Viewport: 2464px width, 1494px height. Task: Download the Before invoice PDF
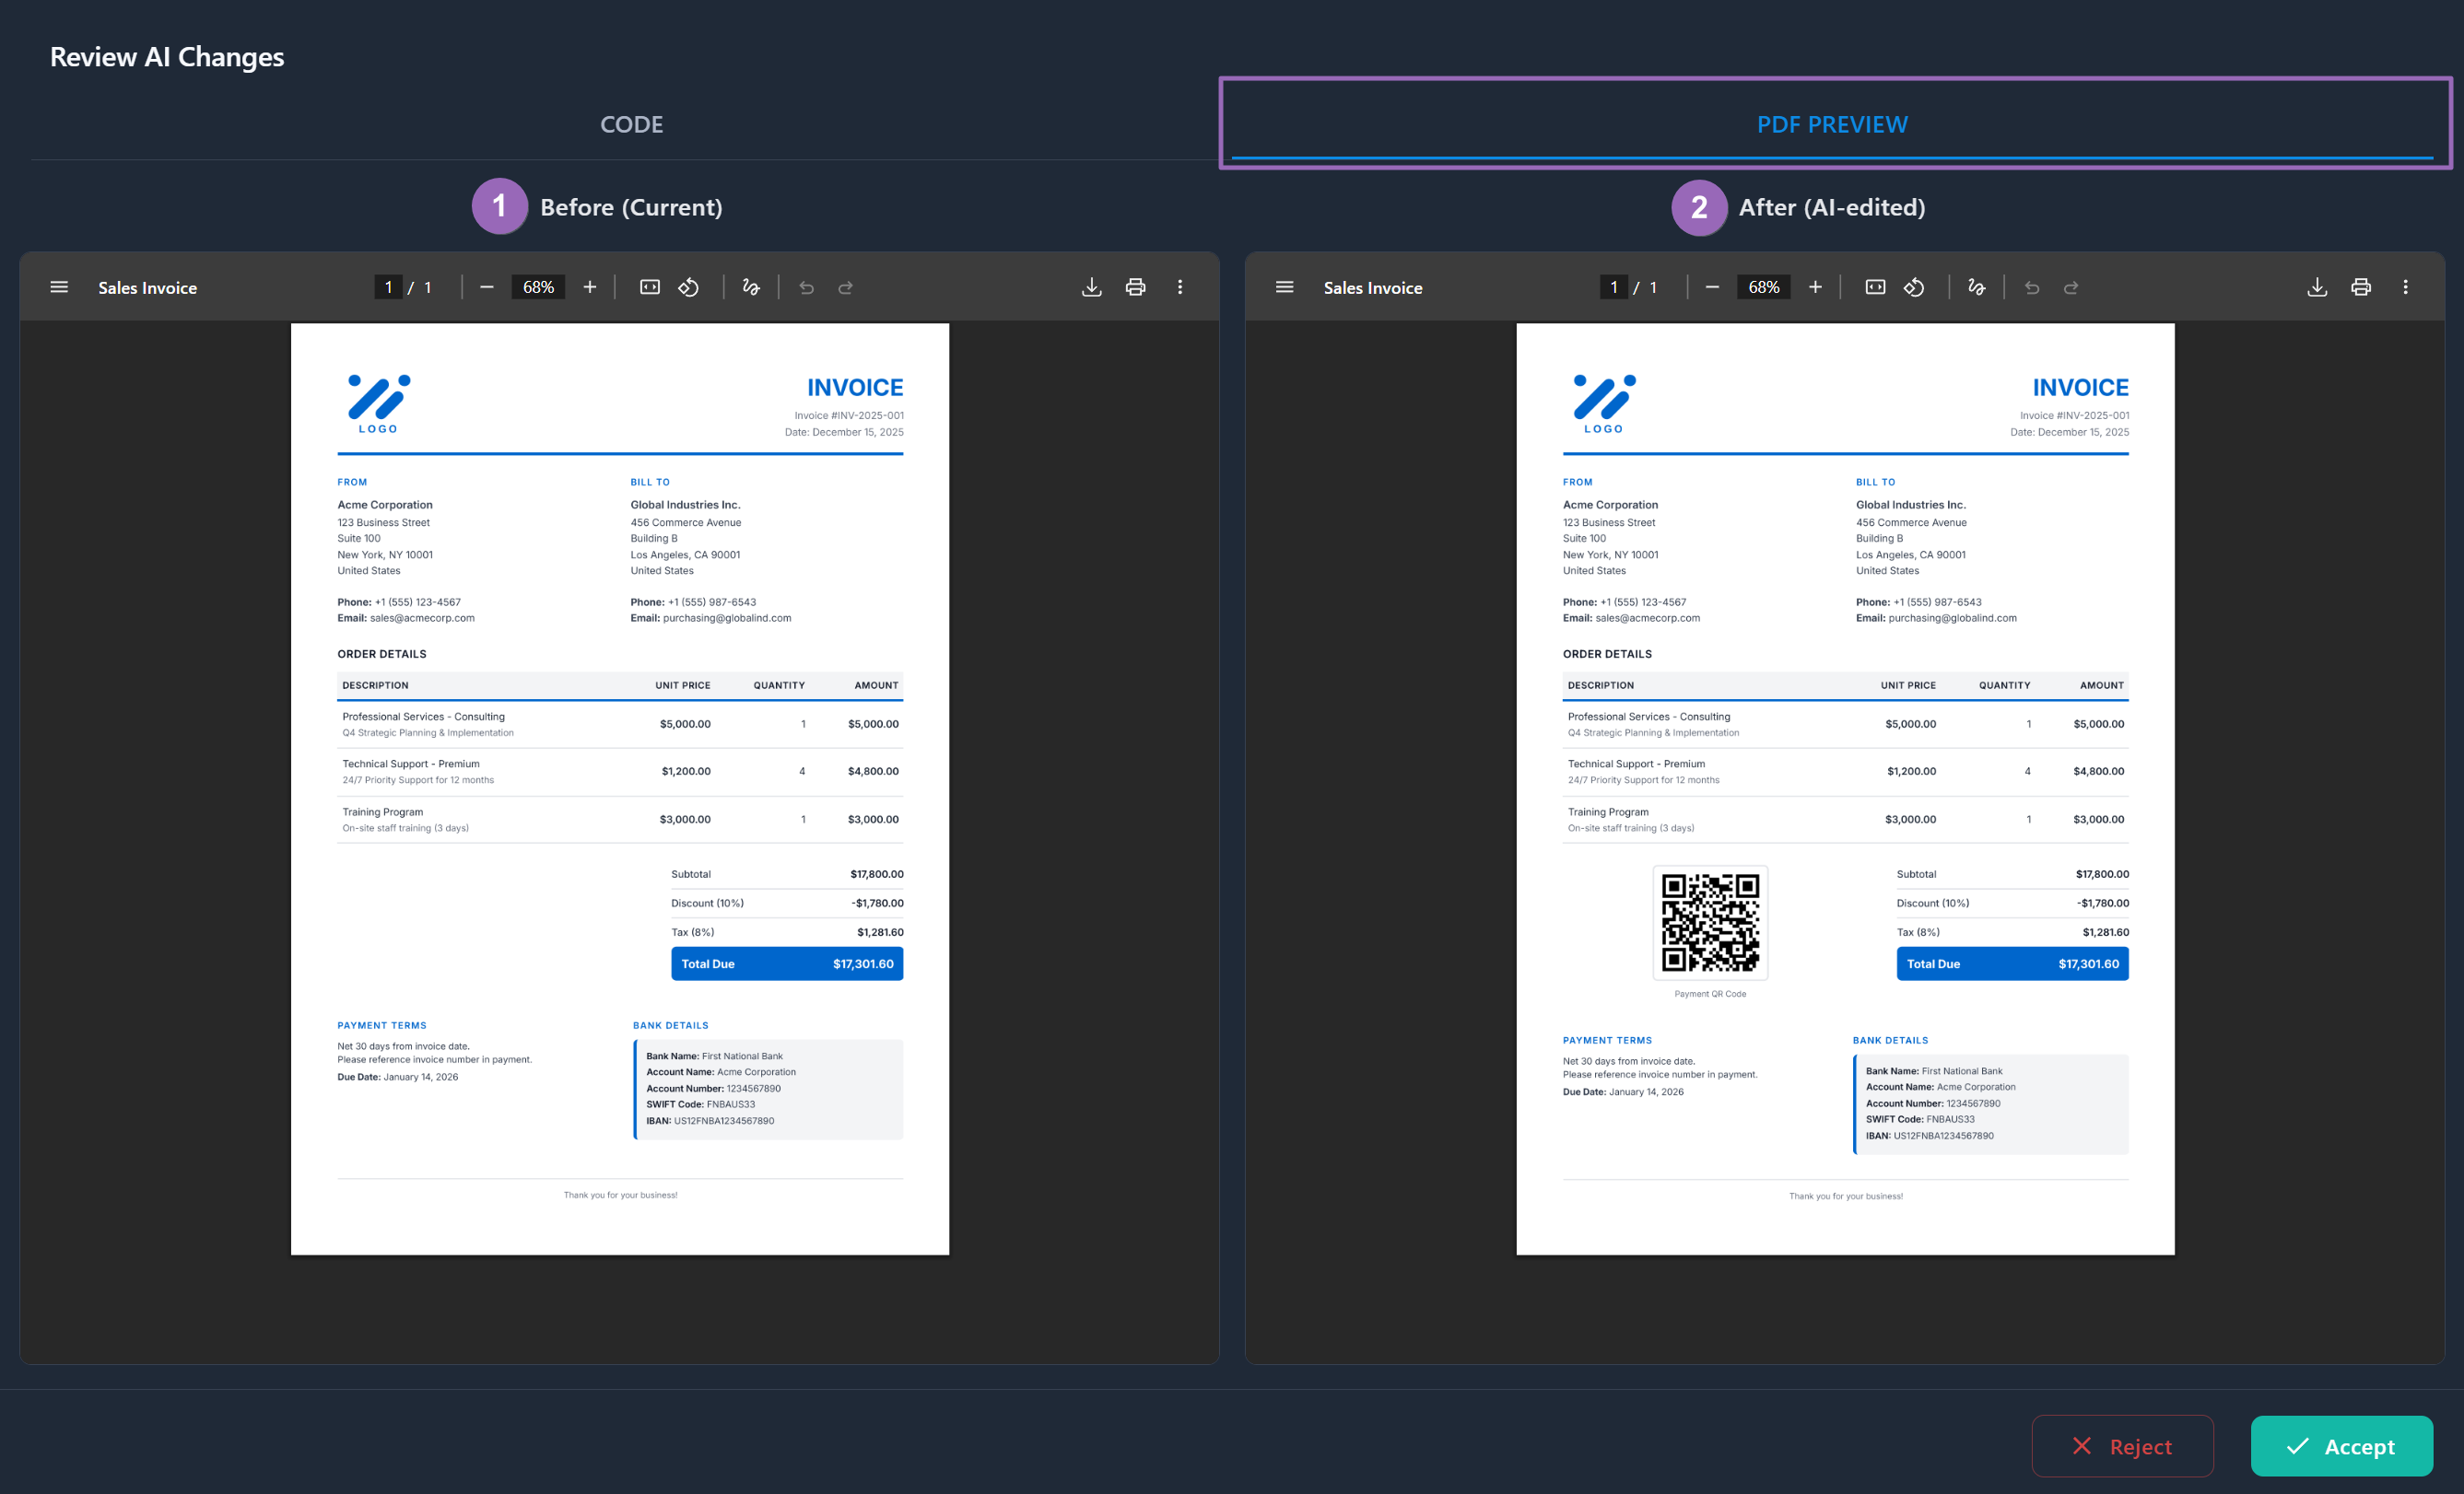point(1091,286)
